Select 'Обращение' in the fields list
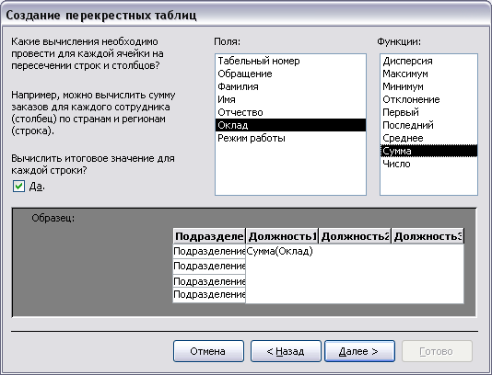The image size is (492, 375). pyautogui.click(x=290, y=74)
